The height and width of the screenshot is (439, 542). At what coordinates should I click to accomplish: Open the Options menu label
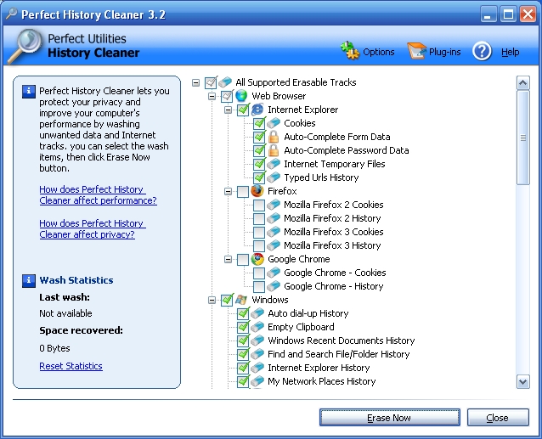(379, 52)
